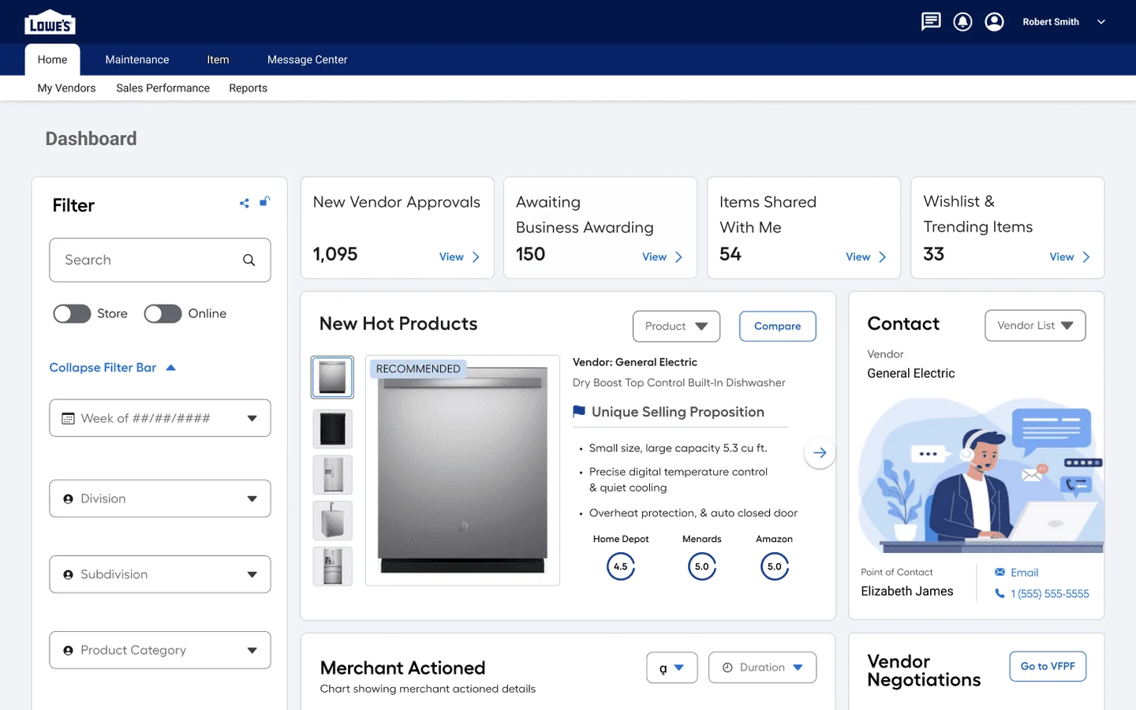This screenshot has width=1136, height=710.
Task: View Items Shared With Me
Action: click(x=866, y=257)
